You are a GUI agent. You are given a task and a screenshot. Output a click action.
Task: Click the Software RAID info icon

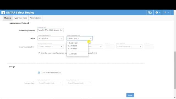coord(39,73)
